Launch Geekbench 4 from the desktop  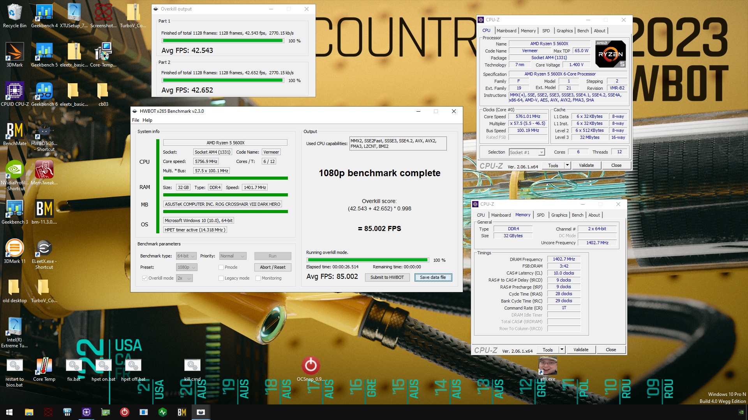[x=44, y=16]
